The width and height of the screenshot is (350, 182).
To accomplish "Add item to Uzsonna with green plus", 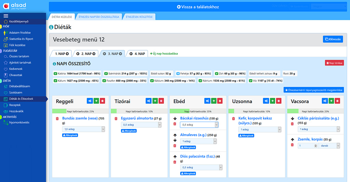I will coord(272,101).
